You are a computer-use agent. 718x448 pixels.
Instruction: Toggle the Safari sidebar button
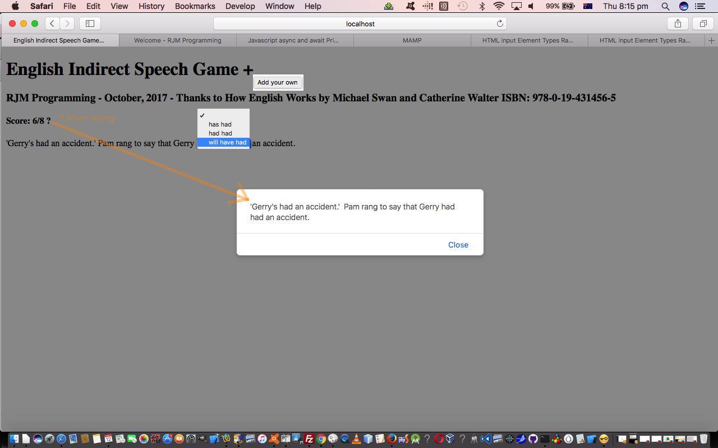pos(90,24)
